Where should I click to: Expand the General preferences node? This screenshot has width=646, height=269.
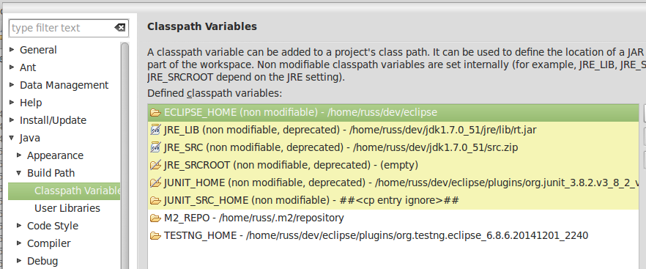[12, 50]
